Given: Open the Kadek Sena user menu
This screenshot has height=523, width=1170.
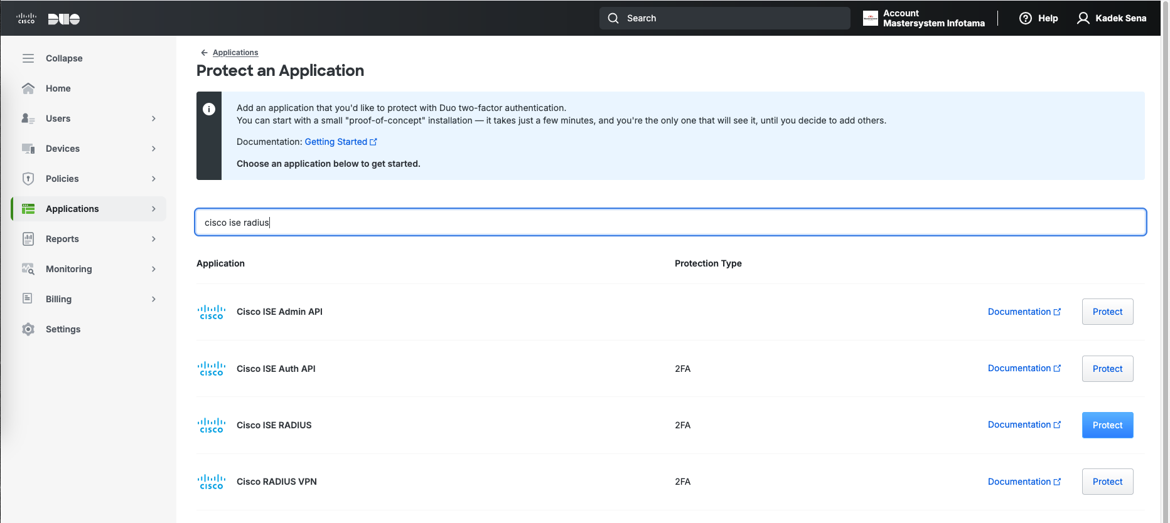Looking at the screenshot, I should click(1112, 18).
